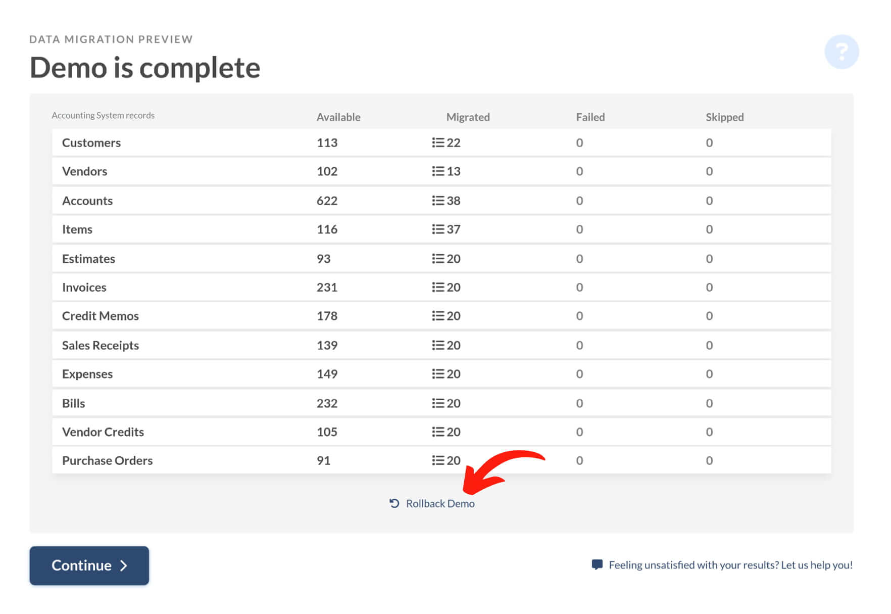Select the Invoices row label
Image resolution: width=891 pixels, height=614 pixels.
point(84,288)
